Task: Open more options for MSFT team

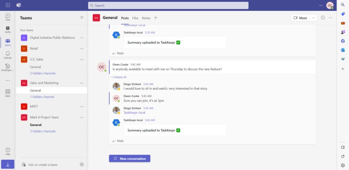Action: tap(82, 107)
